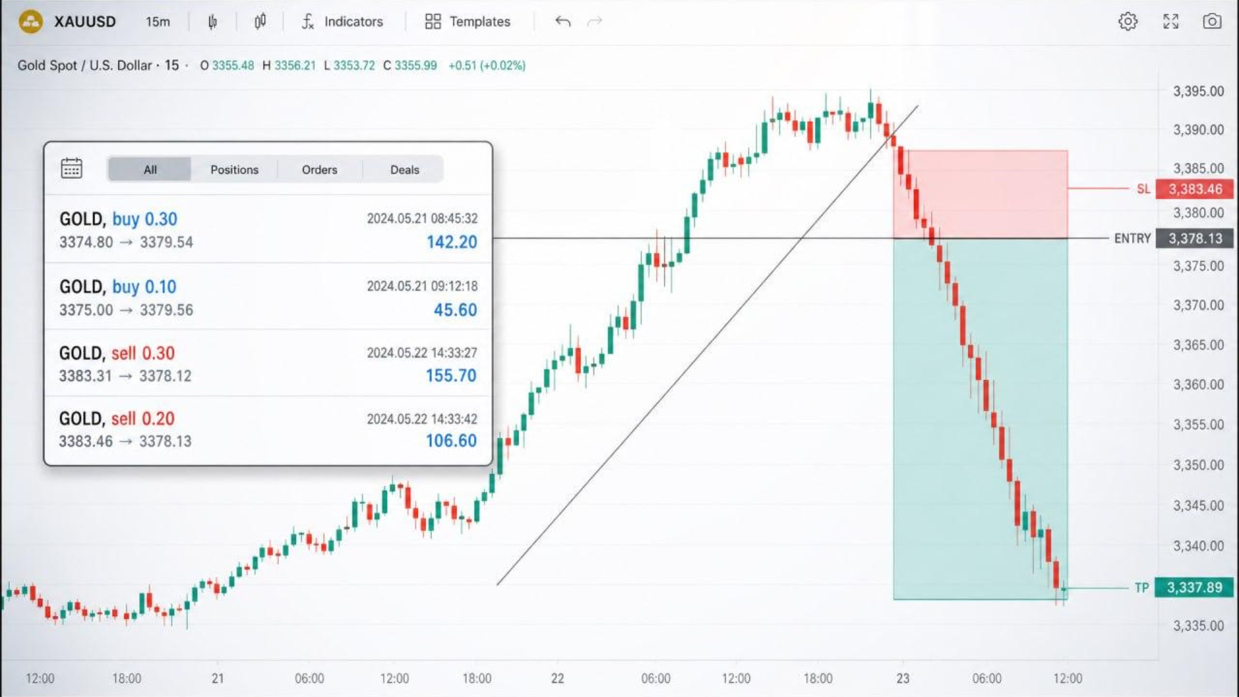
Task: Click the XAUUSD gold symbol logo
Action: point(30,21)
